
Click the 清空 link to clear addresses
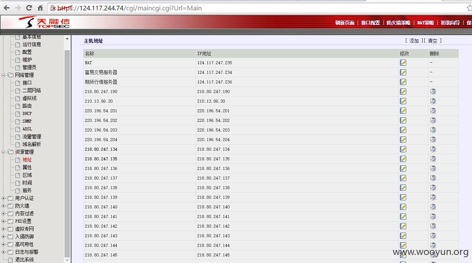pyautogui.click(x=432, y=41)
